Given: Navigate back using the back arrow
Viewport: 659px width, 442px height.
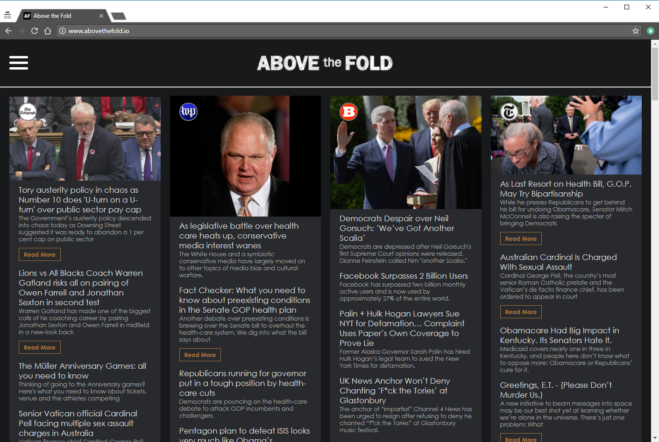Looking at the screenshot, I should coord(8,31).
